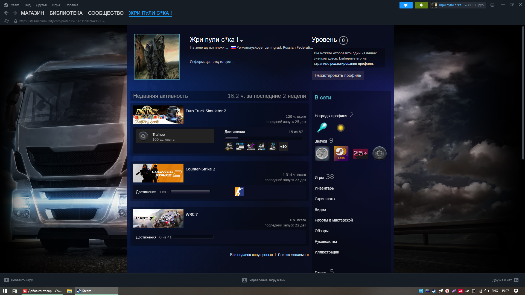Click Counter-Strike 2 achievement icon
The image size is (525, 295).
(239, 192)
